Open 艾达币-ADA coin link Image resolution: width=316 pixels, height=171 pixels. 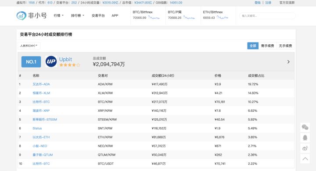[x=41, y=84]
